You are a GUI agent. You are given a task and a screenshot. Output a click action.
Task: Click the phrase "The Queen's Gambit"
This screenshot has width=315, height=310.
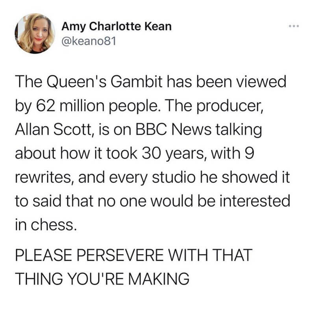(x=89, y=82)
